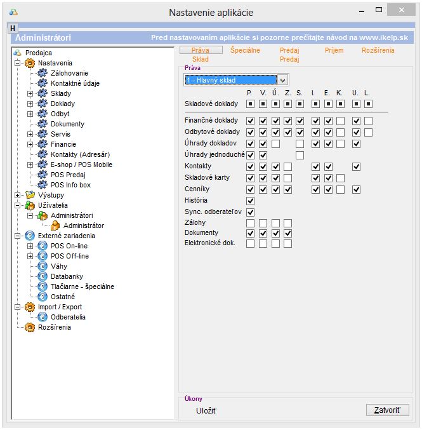This screenshot has width=422, height=430.
Task: Select Kontaktné údaje in the tree
Action: coord(75,83)
